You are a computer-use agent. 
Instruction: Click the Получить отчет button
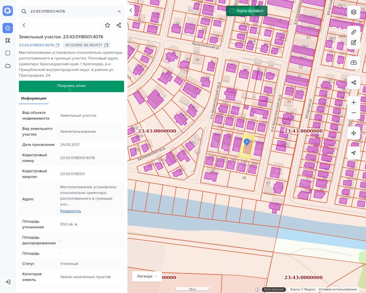71,86
